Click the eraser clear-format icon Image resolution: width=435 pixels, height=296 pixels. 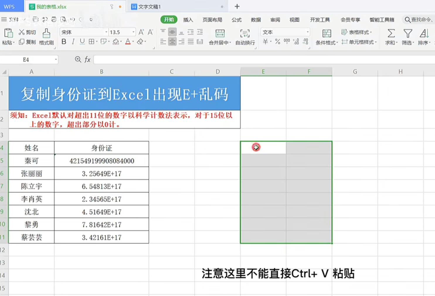pos(140,42)
